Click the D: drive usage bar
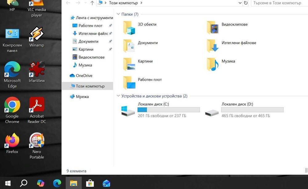Screen dimensions: 308x189 pos(252,110)
